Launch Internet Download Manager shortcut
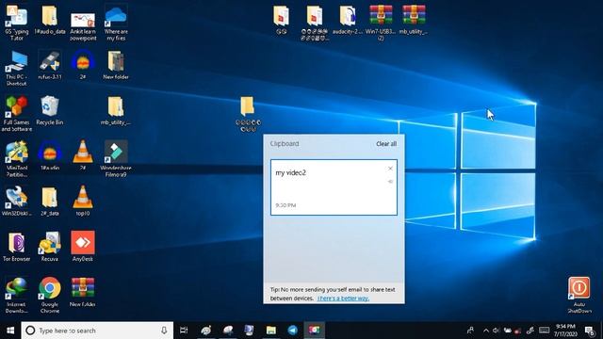The height and width of the screenshot is (339, 603). [17, 295]
